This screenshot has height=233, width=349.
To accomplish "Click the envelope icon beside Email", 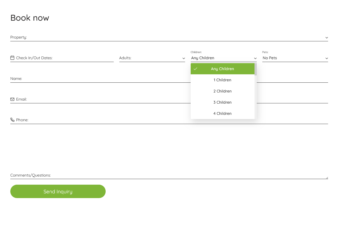I will (x=12, y=99).
